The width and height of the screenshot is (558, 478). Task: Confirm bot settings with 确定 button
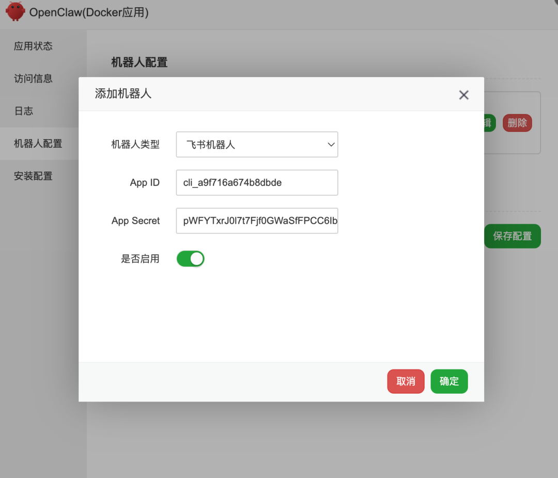(449, 381)
